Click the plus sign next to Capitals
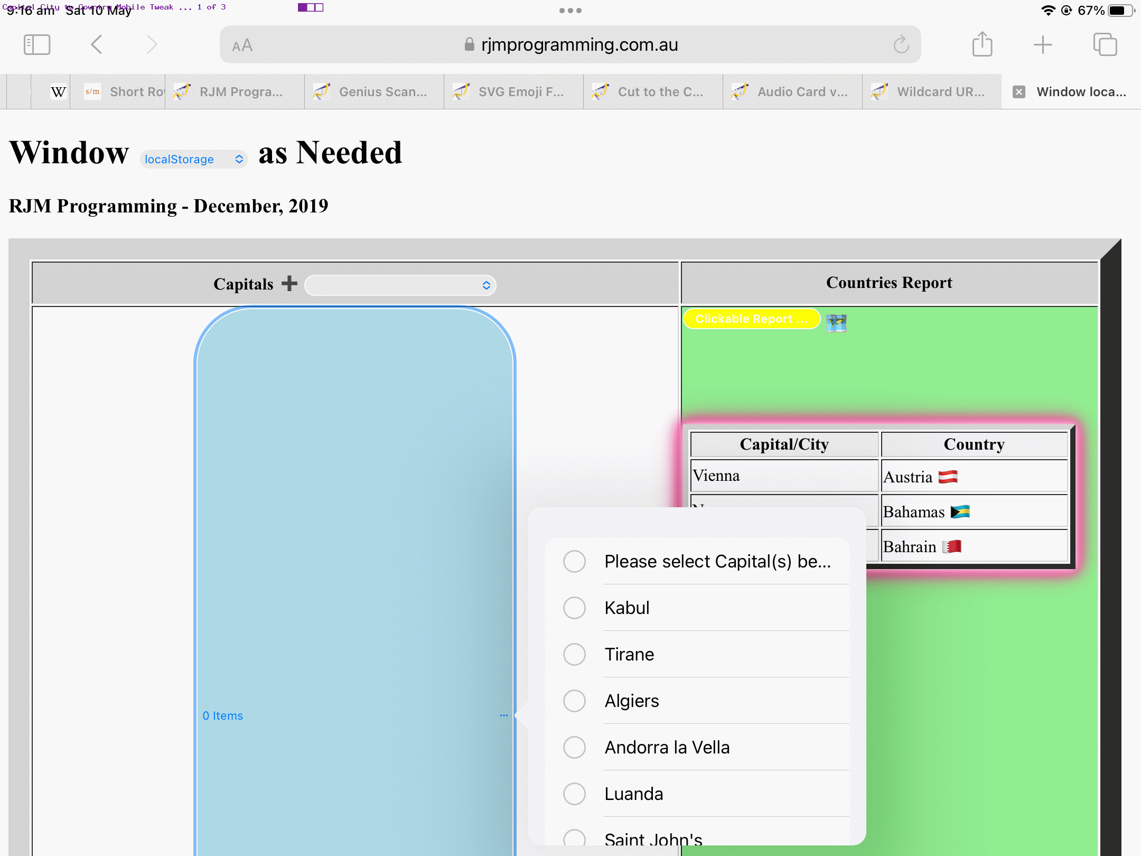 (x=289, y=283)
